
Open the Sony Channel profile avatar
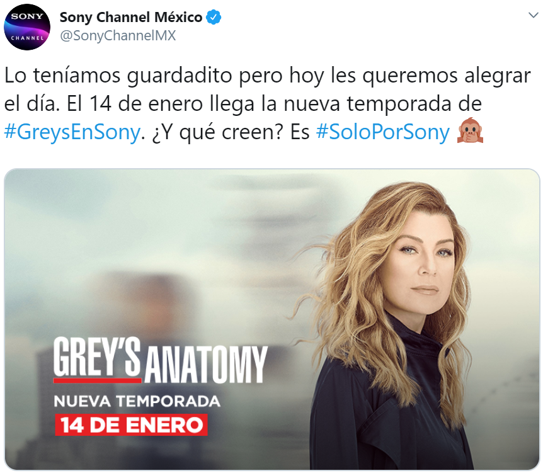(27, 27)
